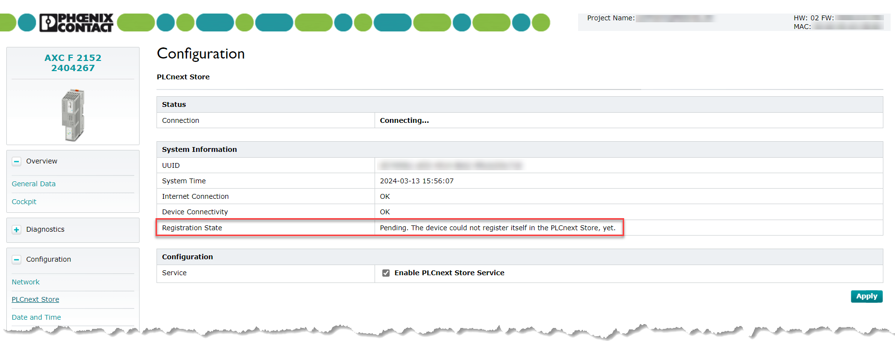Click the Diagnostics section label

point(45,229)
